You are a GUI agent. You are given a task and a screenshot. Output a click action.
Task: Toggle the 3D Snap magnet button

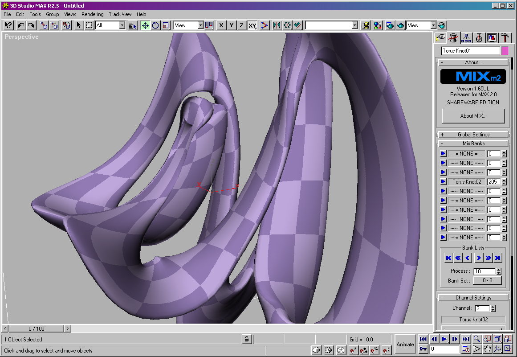coord(353,350)
